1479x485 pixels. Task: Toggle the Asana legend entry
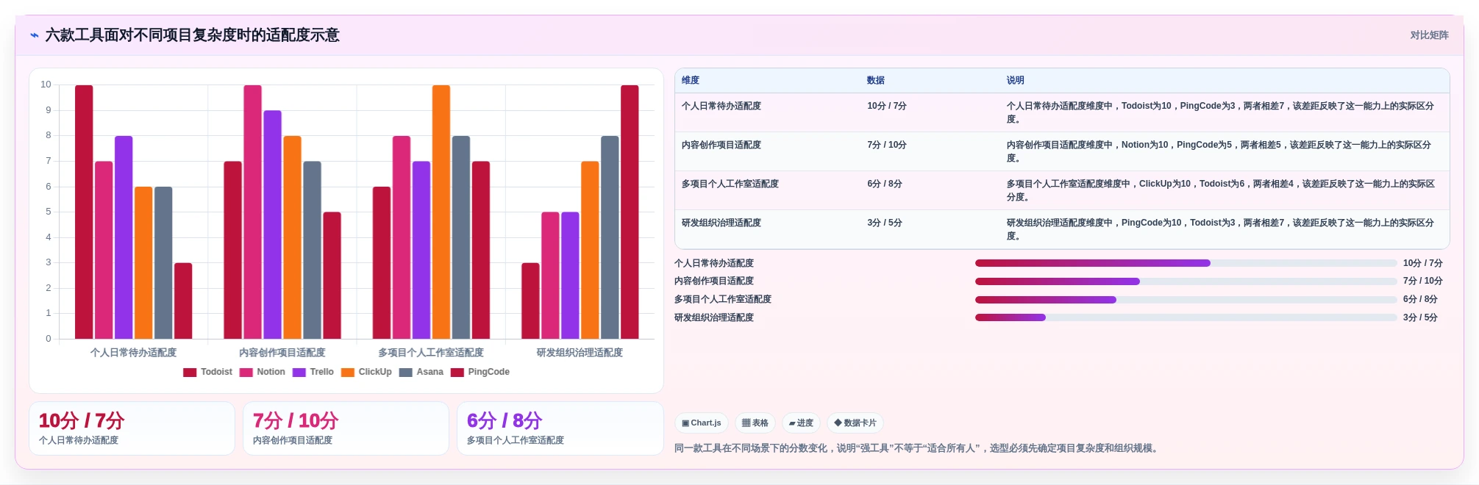click(421, 373)
